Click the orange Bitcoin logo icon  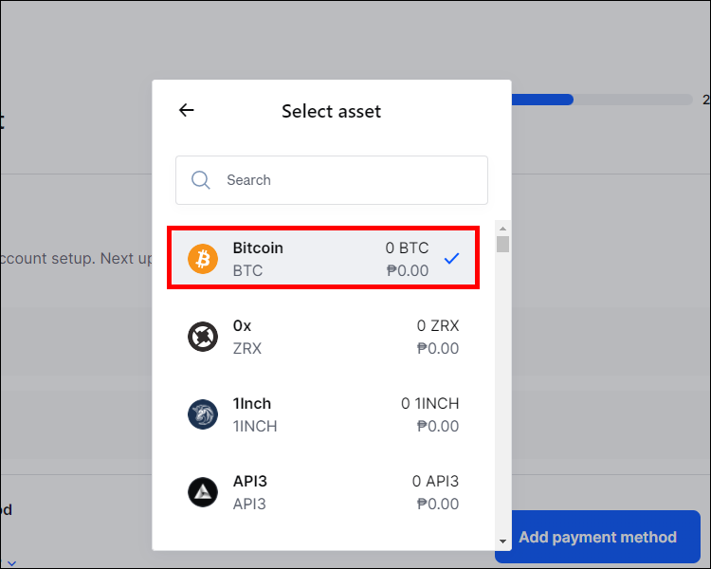[x=203, y=258]
